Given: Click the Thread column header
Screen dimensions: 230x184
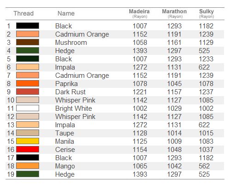Looking at the screenshot, I should (23, 13).
